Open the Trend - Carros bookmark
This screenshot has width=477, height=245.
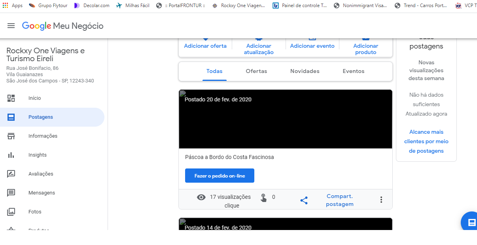point(421,6)
